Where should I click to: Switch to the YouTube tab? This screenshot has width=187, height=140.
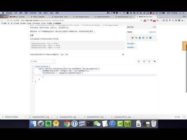click(x=19, y=17)
